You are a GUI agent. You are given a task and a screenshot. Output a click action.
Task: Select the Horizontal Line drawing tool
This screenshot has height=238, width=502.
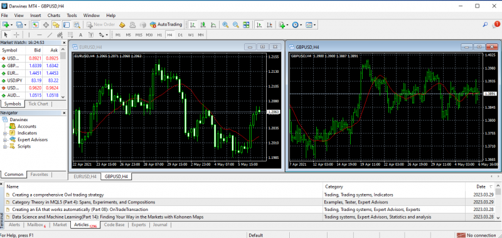tap(40, 35)
